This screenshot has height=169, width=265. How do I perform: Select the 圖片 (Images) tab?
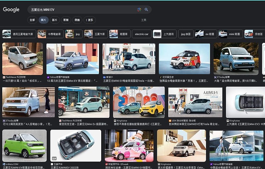43,20
